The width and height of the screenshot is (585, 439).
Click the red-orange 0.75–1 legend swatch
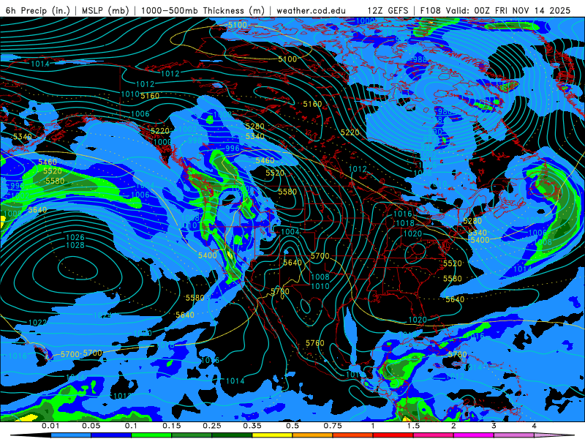point(353,435)
